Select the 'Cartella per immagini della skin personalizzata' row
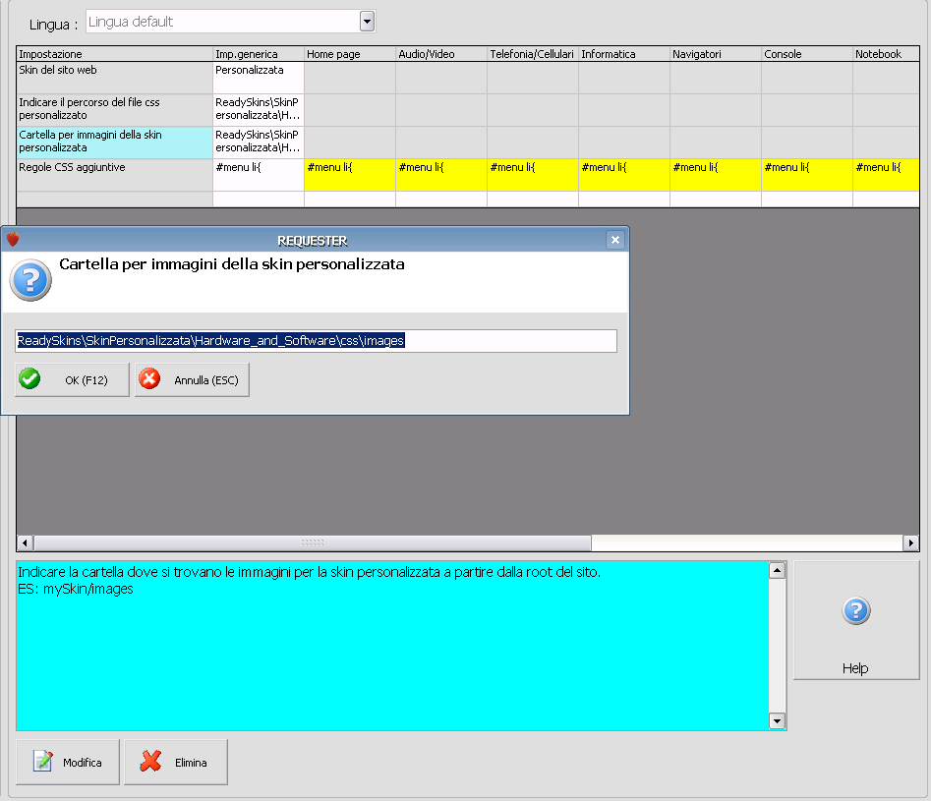 [x=115, y=143]
